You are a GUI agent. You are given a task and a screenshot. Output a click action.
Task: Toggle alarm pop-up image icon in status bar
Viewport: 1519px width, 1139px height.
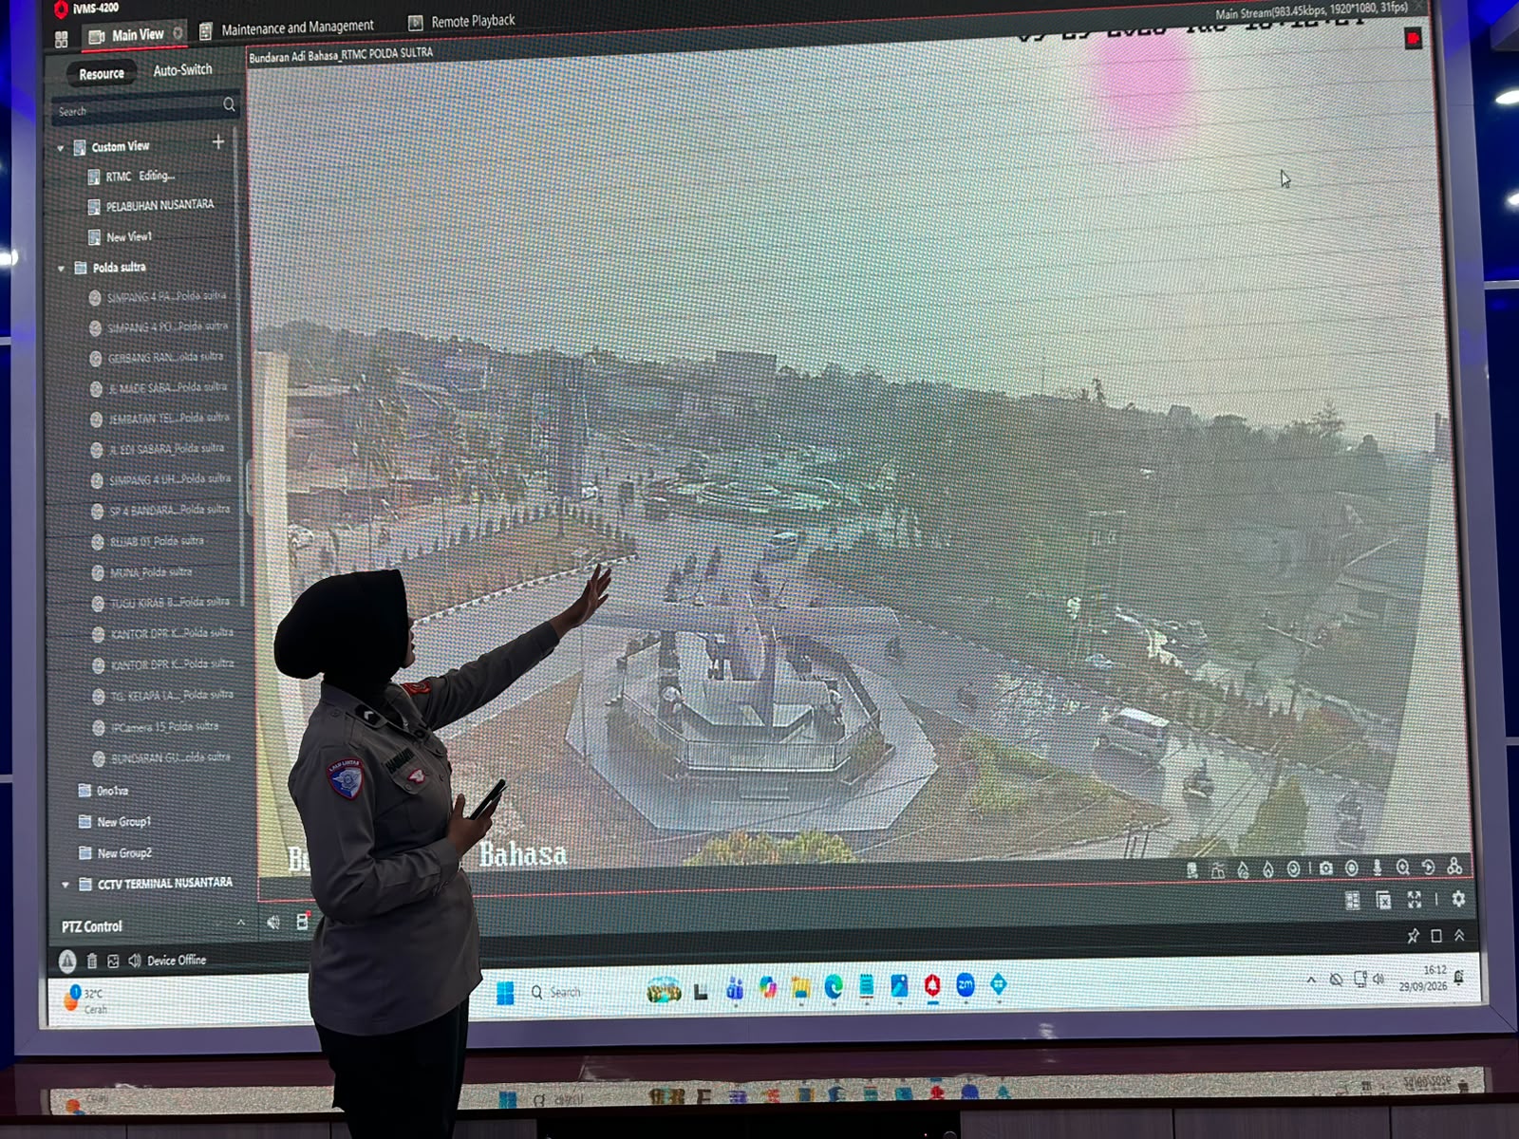click(113, 962)
